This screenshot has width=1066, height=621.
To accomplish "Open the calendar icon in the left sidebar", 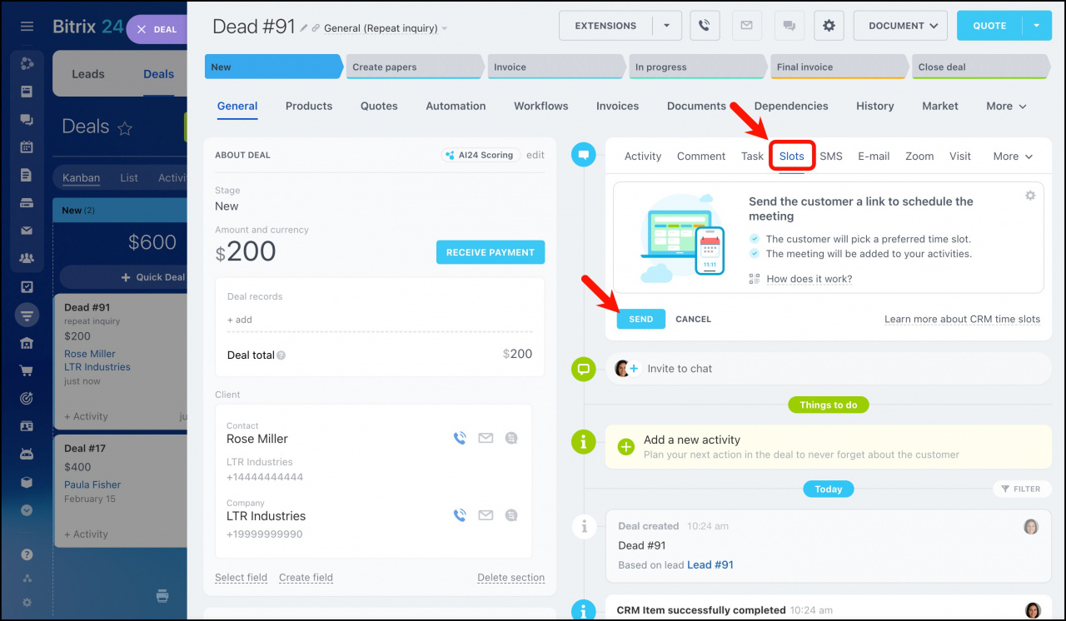I will (x=27, y=147).
